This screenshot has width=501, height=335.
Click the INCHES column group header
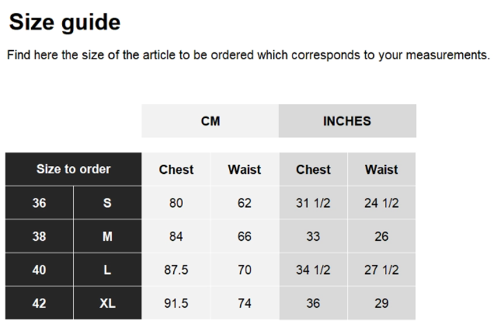tap(347, 121)
